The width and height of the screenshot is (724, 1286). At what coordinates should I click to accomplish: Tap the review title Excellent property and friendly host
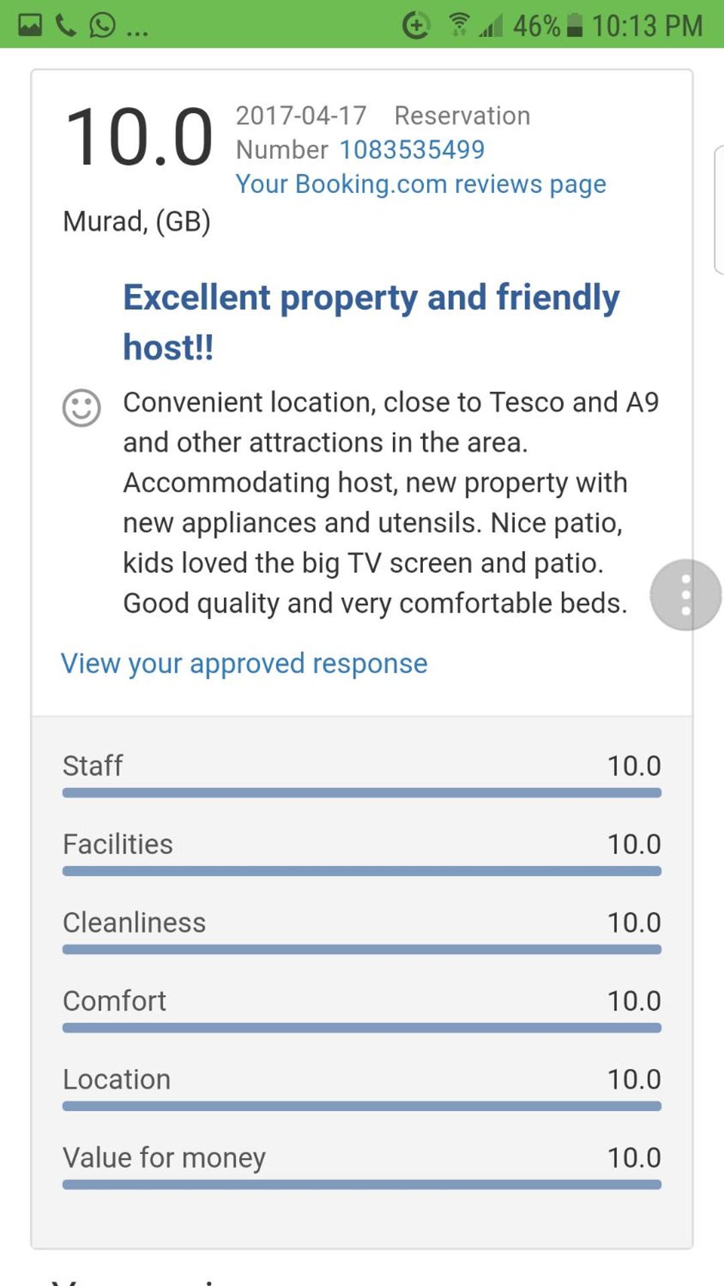tap(371, 322)
